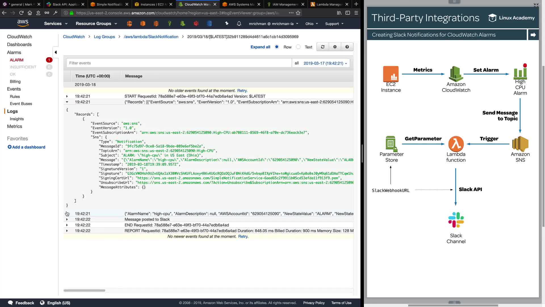The width and height of the screenshot is (545, 307).
Task: Open Insights in the sidebar
Action: [x=17, y=119]
